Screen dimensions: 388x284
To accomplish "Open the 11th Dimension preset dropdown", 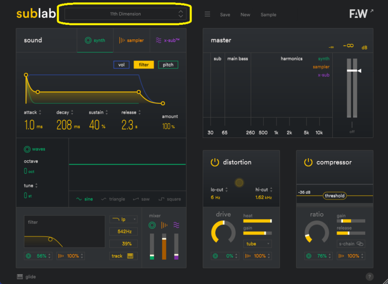I will click(125, 14).
